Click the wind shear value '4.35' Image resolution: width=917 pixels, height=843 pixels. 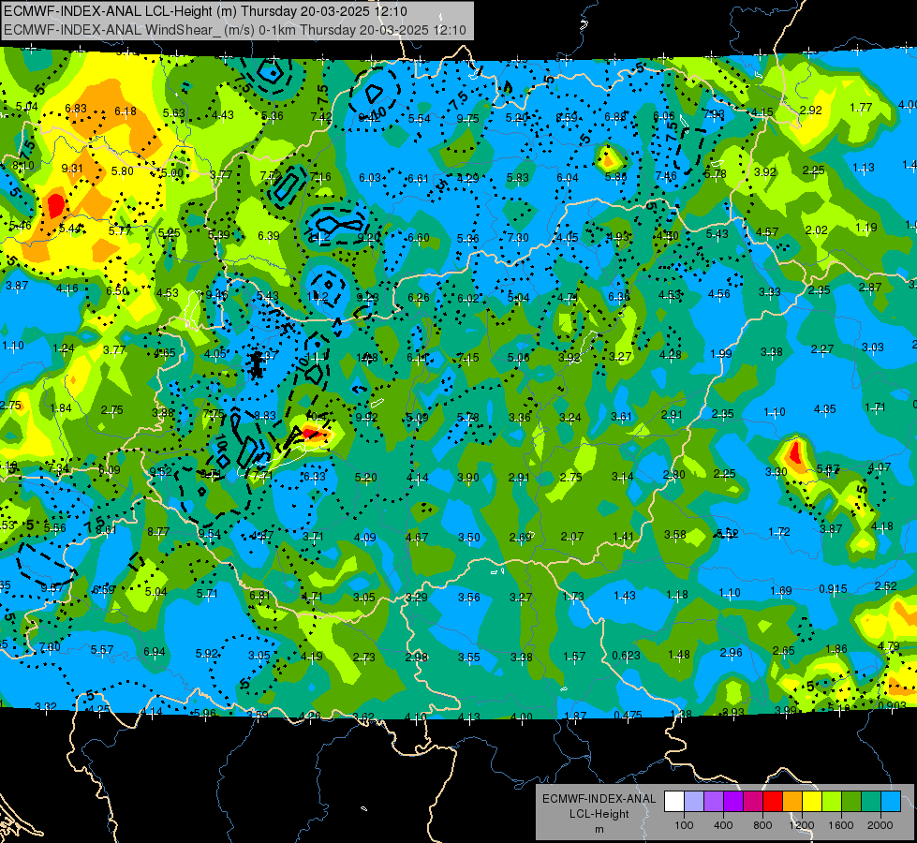pyautogui.click(x=824, y=409)
